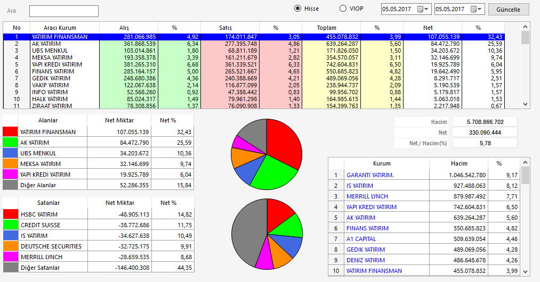Select UBS MENKUL row in broker table
The height and width of the screenshot is (282, 540).
point(254,51)
